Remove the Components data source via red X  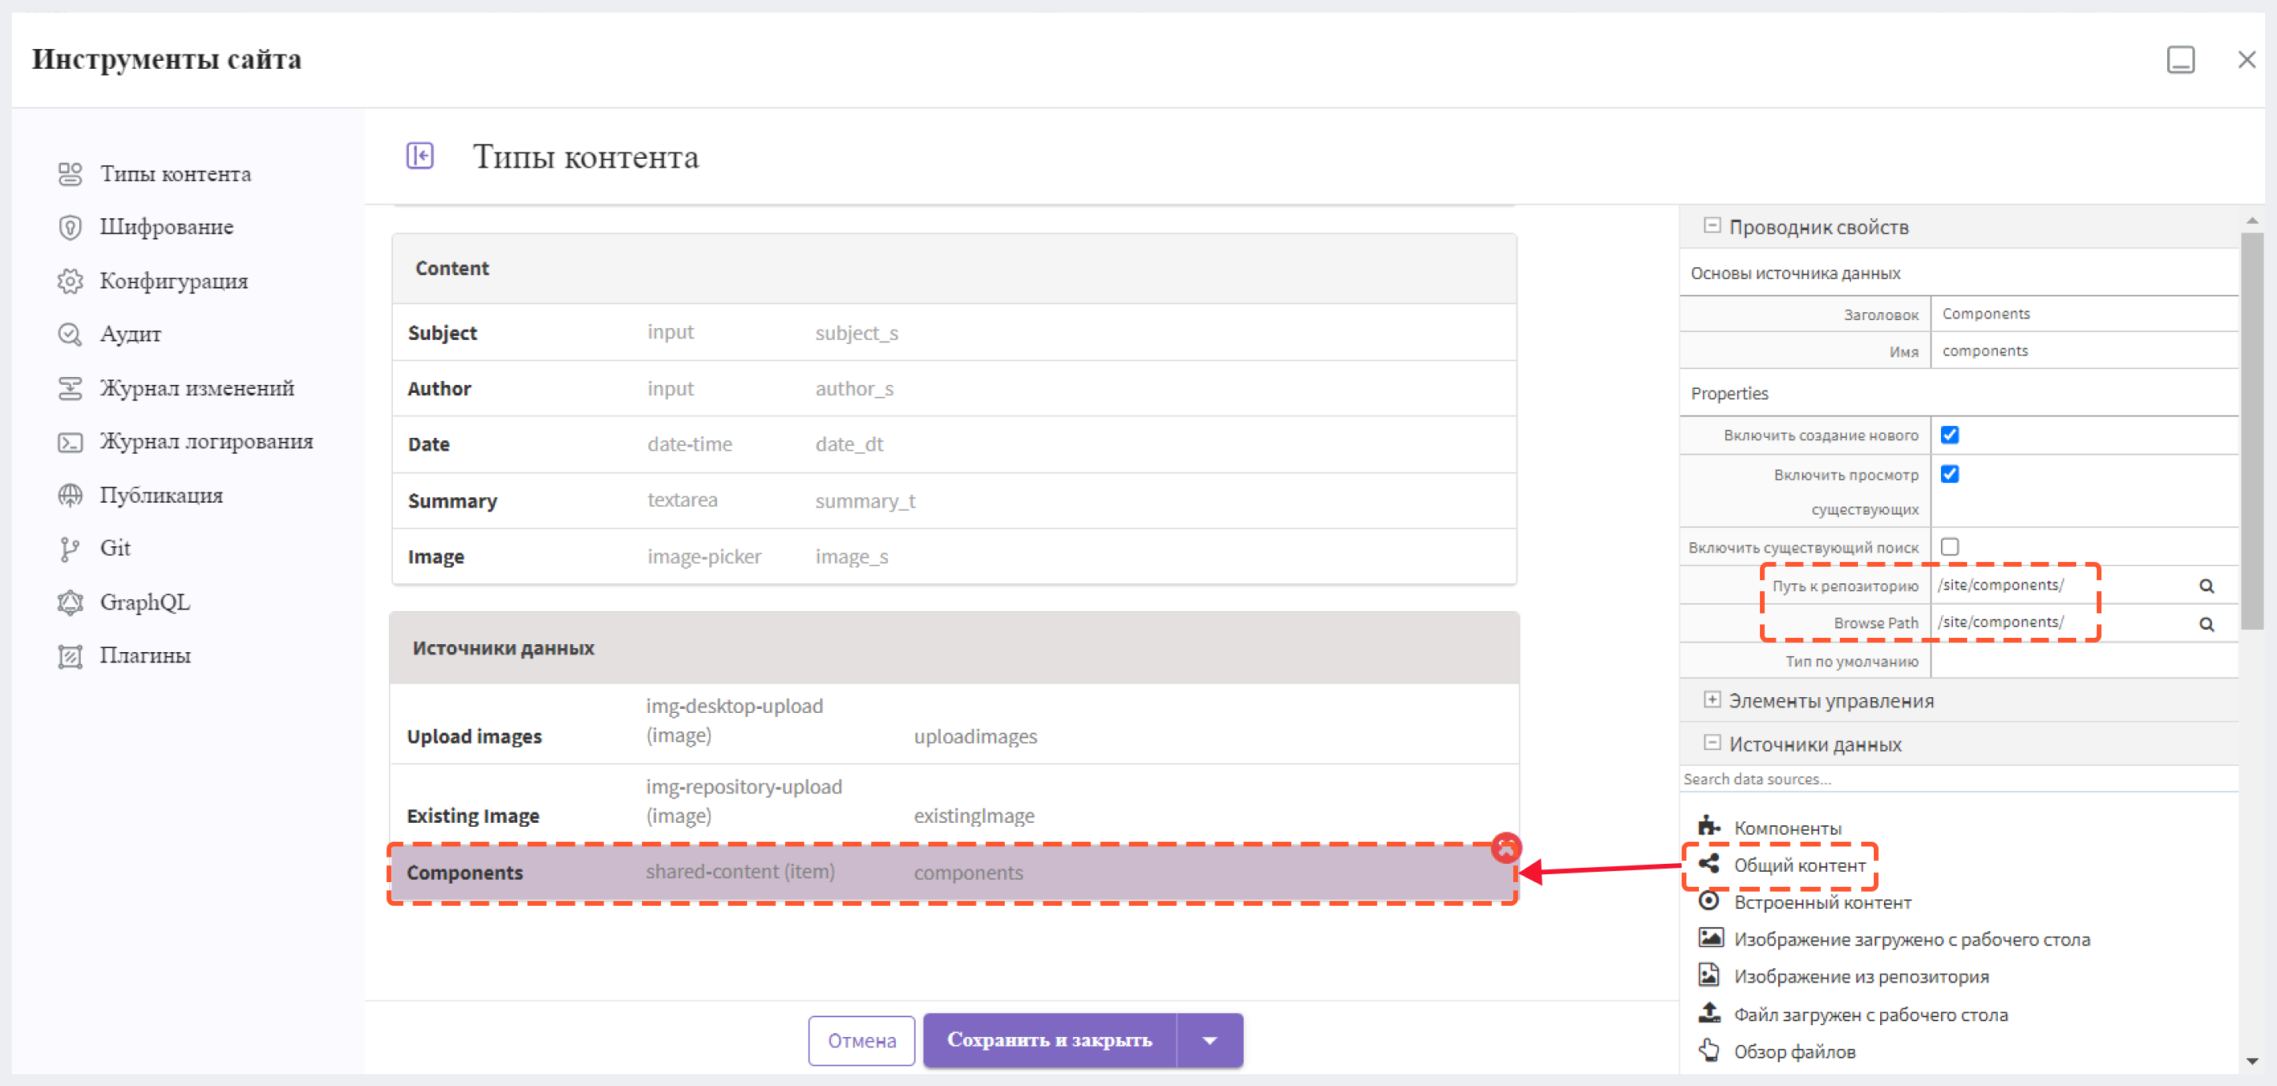(1505, 848)
